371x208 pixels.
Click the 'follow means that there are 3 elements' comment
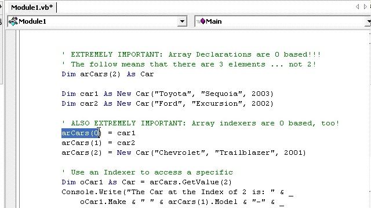pos(189,64)
